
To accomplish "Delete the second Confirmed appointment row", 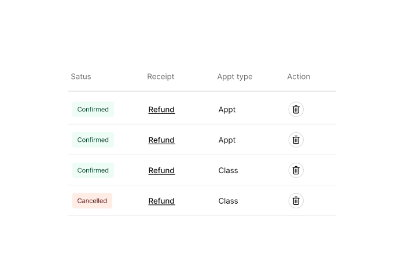I will (x=296, y=140).
